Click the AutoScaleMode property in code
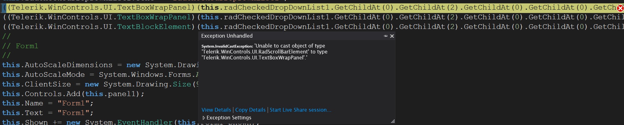This screenshot has width=624, height=125. point(54,75)
